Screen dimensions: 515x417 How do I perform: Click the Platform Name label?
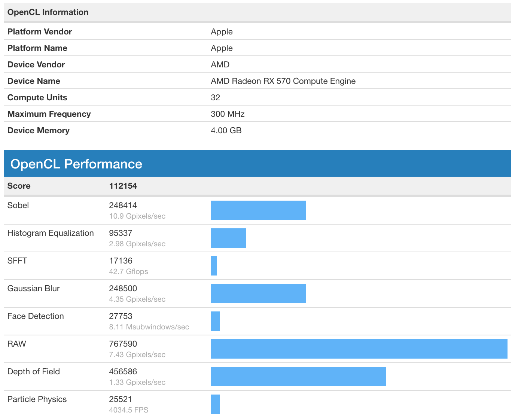click(37, 48)
